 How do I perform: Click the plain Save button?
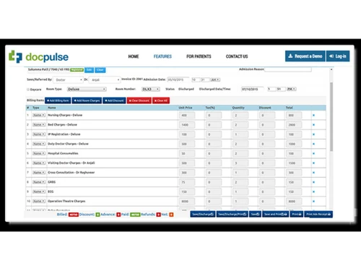255,214
